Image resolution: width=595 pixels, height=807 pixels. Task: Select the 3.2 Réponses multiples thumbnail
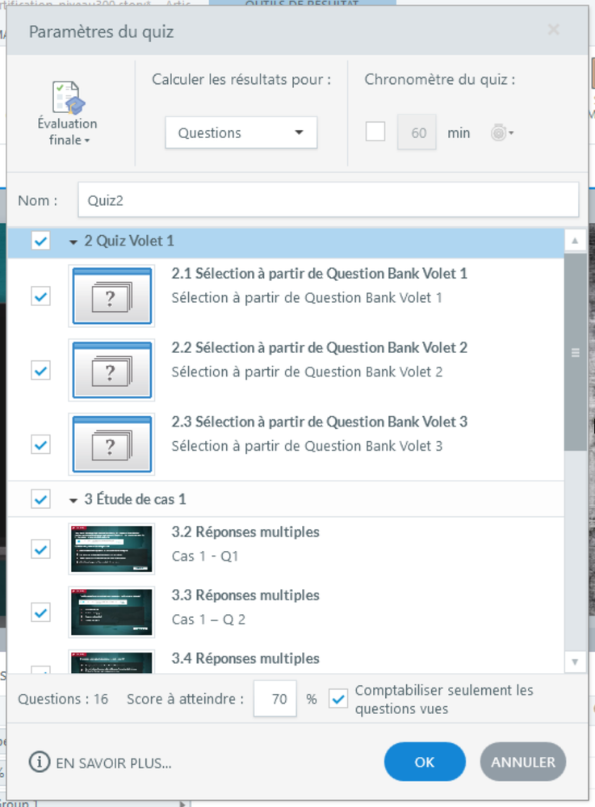pyautogui.click(x=111, y=549)
